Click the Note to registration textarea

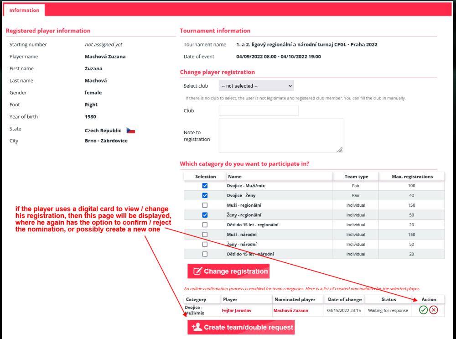coord(281,136)
